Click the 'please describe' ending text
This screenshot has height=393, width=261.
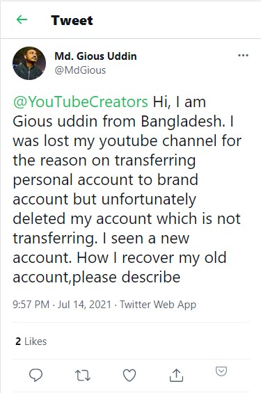127,278
